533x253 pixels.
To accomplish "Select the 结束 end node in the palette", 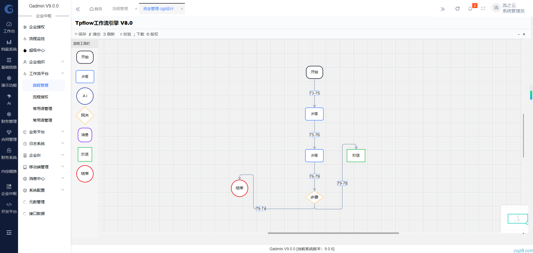I will [85, 174].
